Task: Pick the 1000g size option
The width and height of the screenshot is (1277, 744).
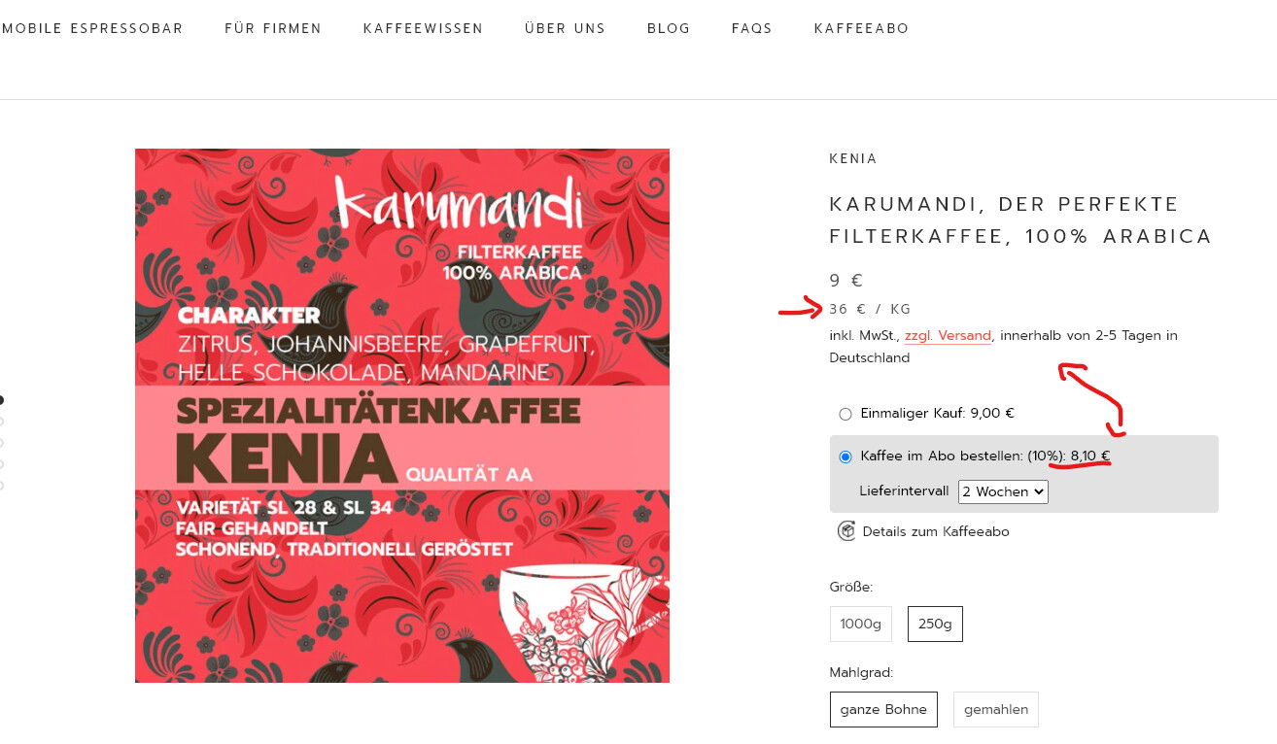Action: point(861,624)
